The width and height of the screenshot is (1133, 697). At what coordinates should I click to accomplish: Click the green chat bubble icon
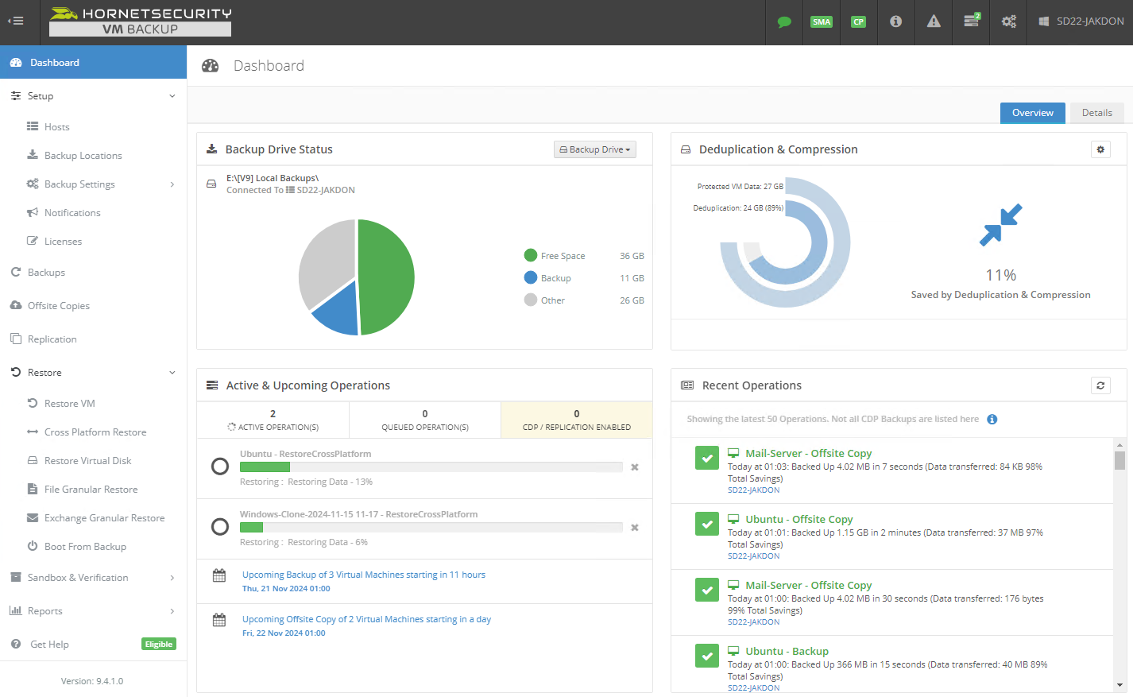tap(784, 22)
